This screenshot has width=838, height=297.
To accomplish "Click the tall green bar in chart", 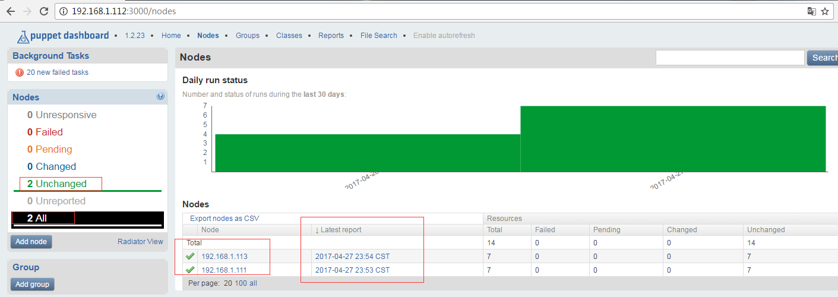I will (673, 139).
